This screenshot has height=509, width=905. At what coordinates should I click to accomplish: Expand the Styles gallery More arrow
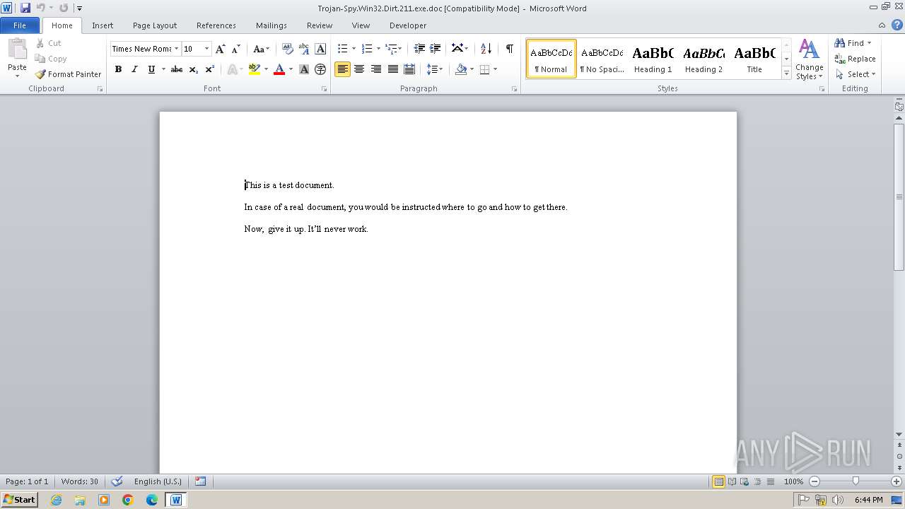[786, 73]
